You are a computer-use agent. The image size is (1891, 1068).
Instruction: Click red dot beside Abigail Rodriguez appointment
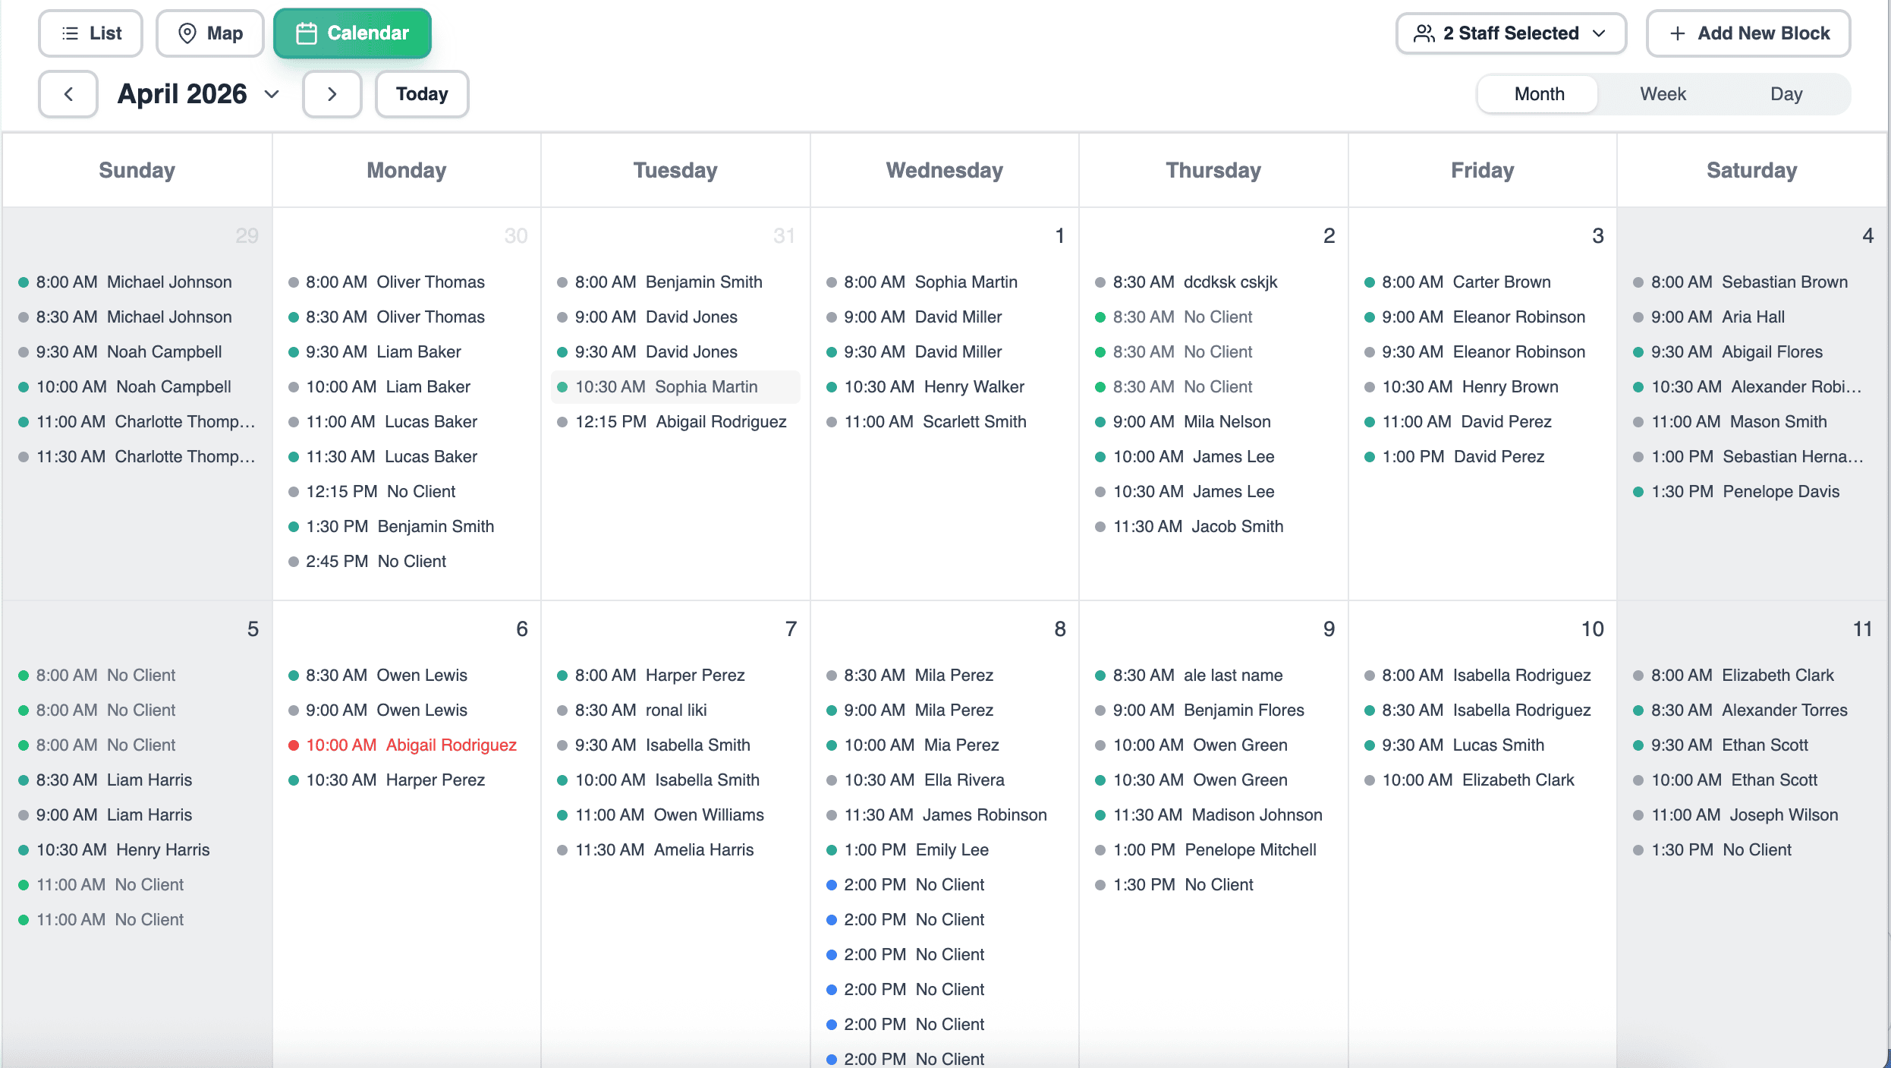pos(293,745)
